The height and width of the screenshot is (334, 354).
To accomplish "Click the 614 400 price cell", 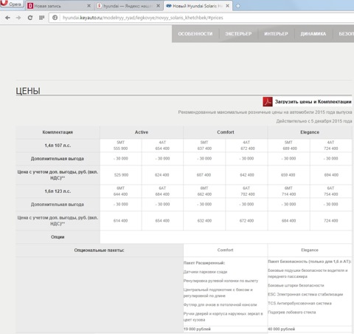I will pyautogui.click(x=120, y=221).
